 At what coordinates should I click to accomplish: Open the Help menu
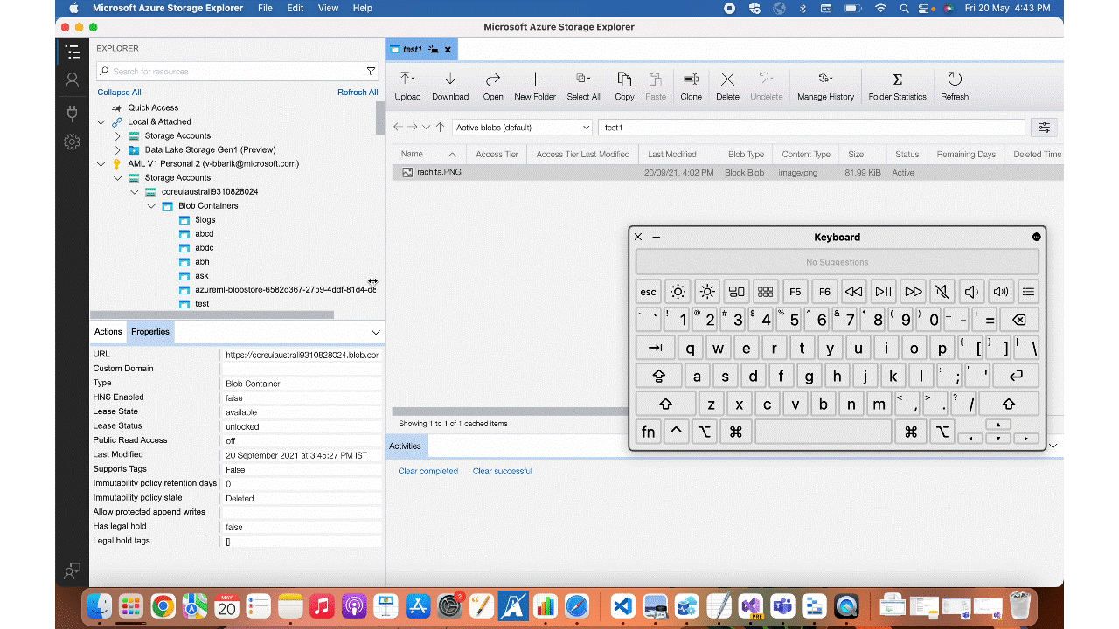point(363,8)
